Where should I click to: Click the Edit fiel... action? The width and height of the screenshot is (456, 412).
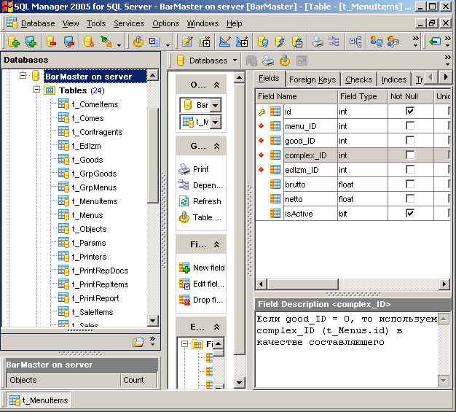click(x=202, y=284)
